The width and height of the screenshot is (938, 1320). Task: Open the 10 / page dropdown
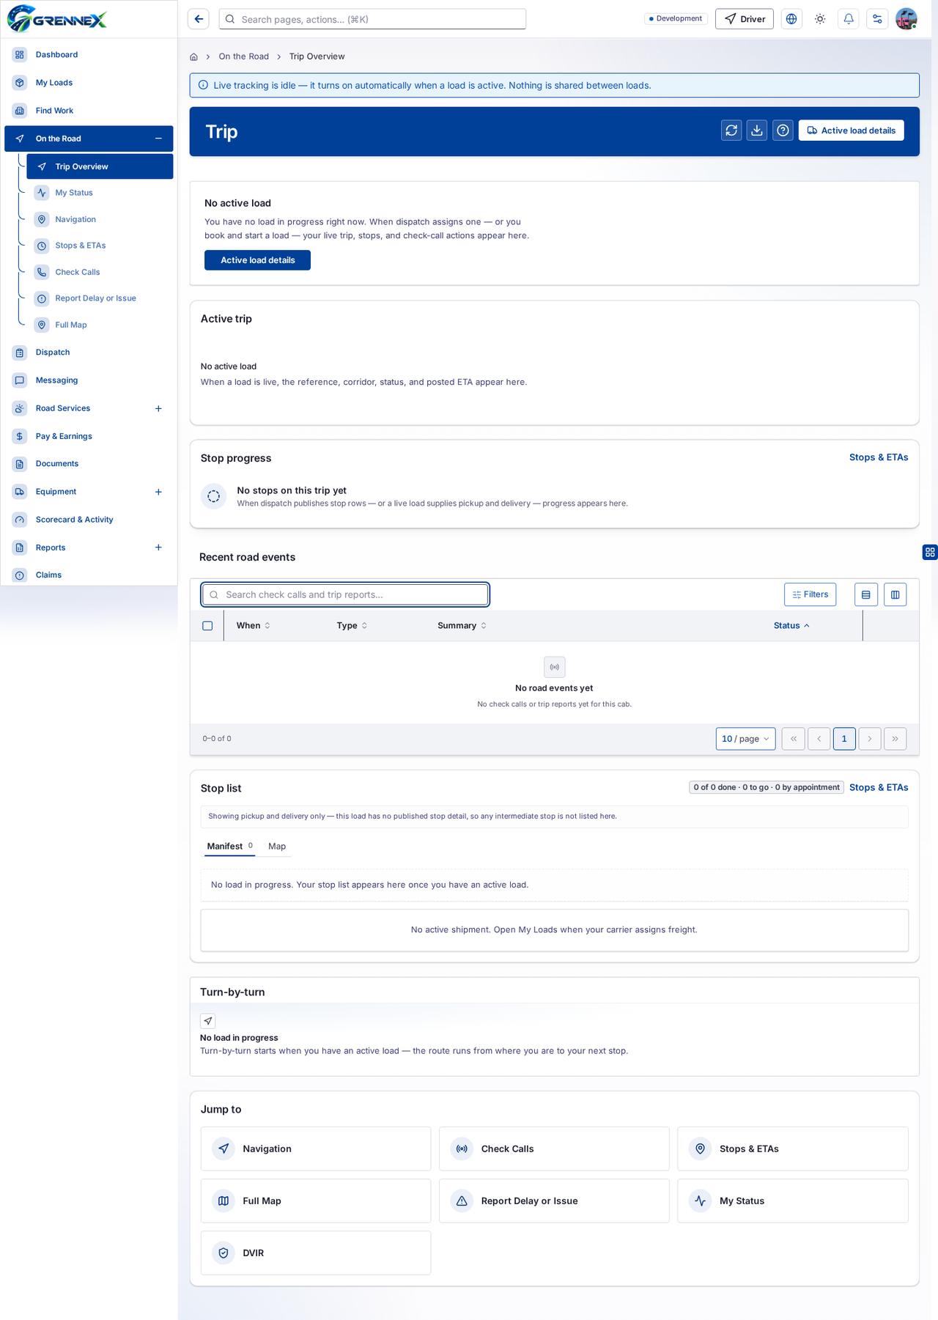(x=745, y=739)
